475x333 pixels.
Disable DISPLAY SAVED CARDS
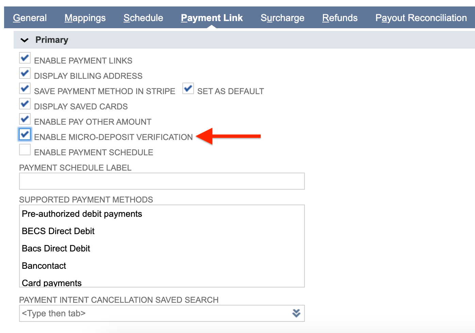24,104
